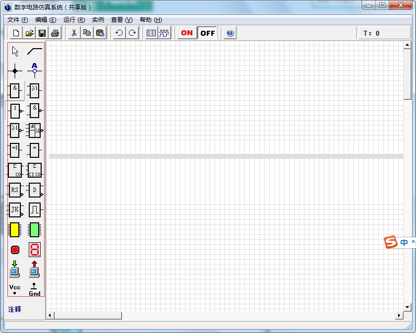Pick the computer input (green arrow) component
This screenshot has height=333, width=416.
click(x=15, y=269)
